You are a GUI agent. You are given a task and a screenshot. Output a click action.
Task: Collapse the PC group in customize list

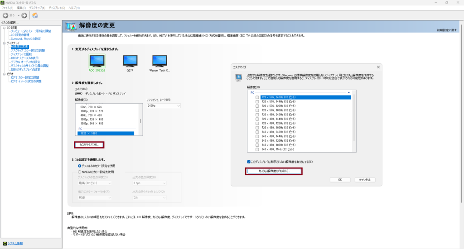pos(348,92)
